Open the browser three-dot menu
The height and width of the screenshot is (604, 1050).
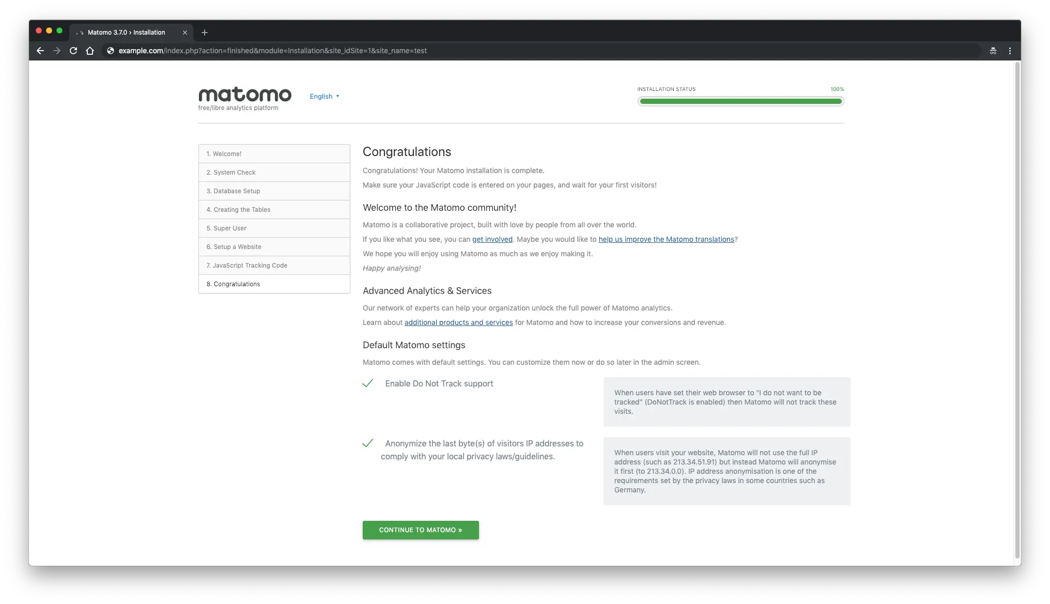pyautogui.click(x=1010, y=51)
